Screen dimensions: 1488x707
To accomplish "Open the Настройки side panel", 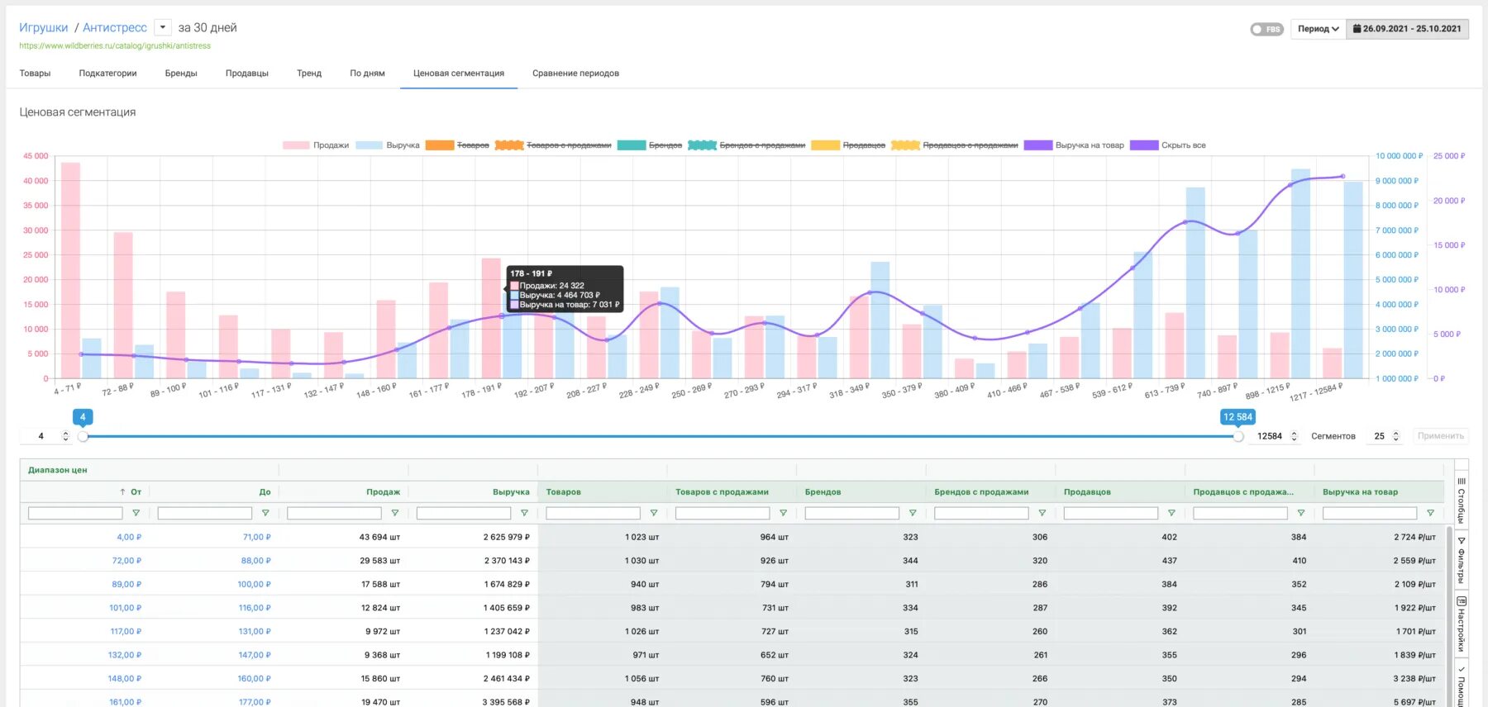I will point(1462,625).
